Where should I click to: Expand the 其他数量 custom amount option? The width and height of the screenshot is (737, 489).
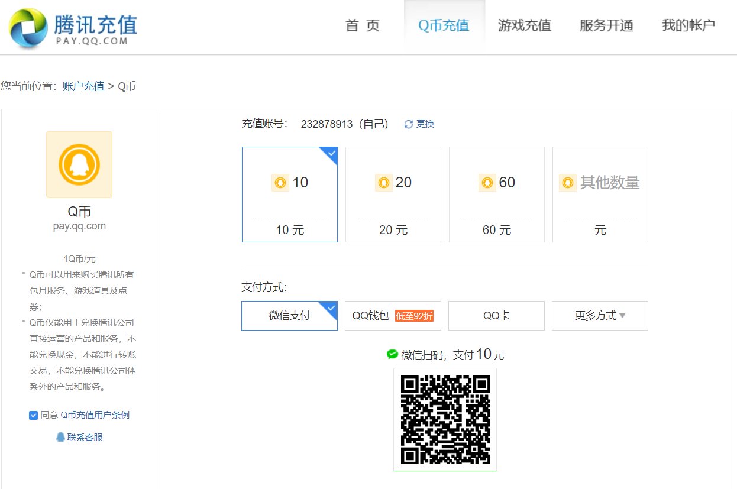pyautogui.click(x=600, y=194)
